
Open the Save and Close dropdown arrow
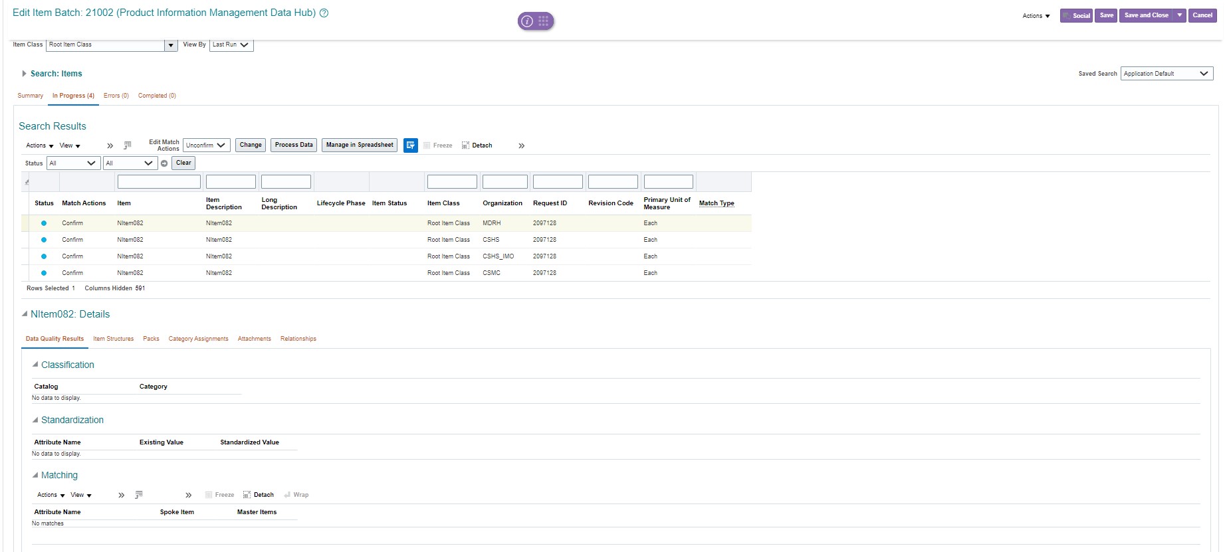click(1180, 15)
